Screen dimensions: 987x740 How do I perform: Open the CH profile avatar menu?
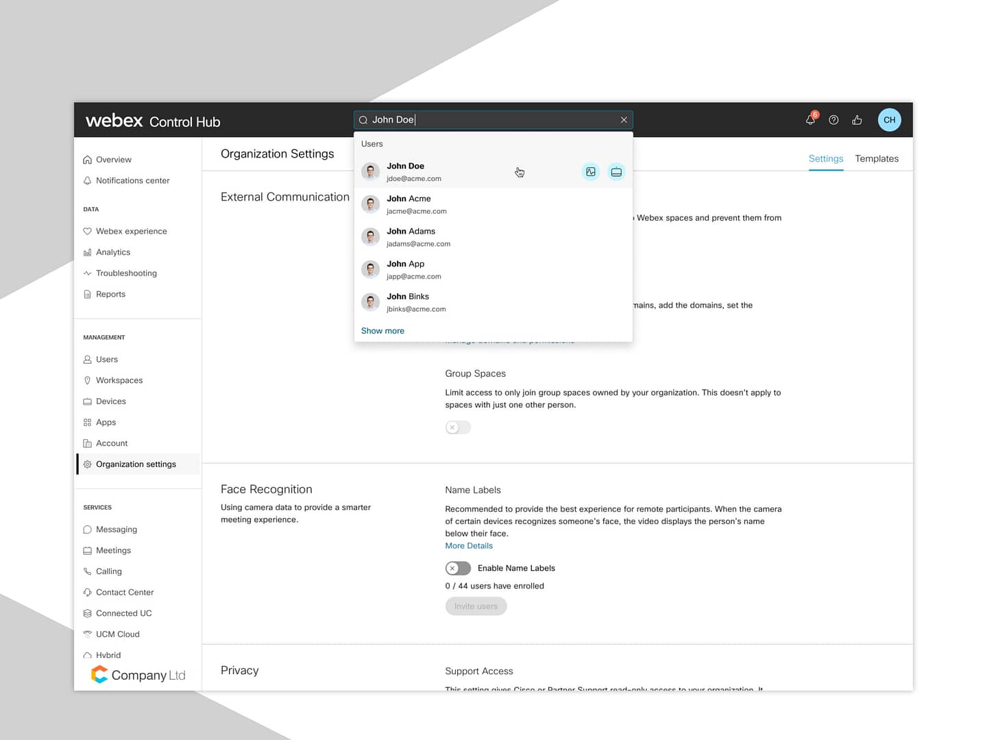pyautogui.click(x=889, y=120)
